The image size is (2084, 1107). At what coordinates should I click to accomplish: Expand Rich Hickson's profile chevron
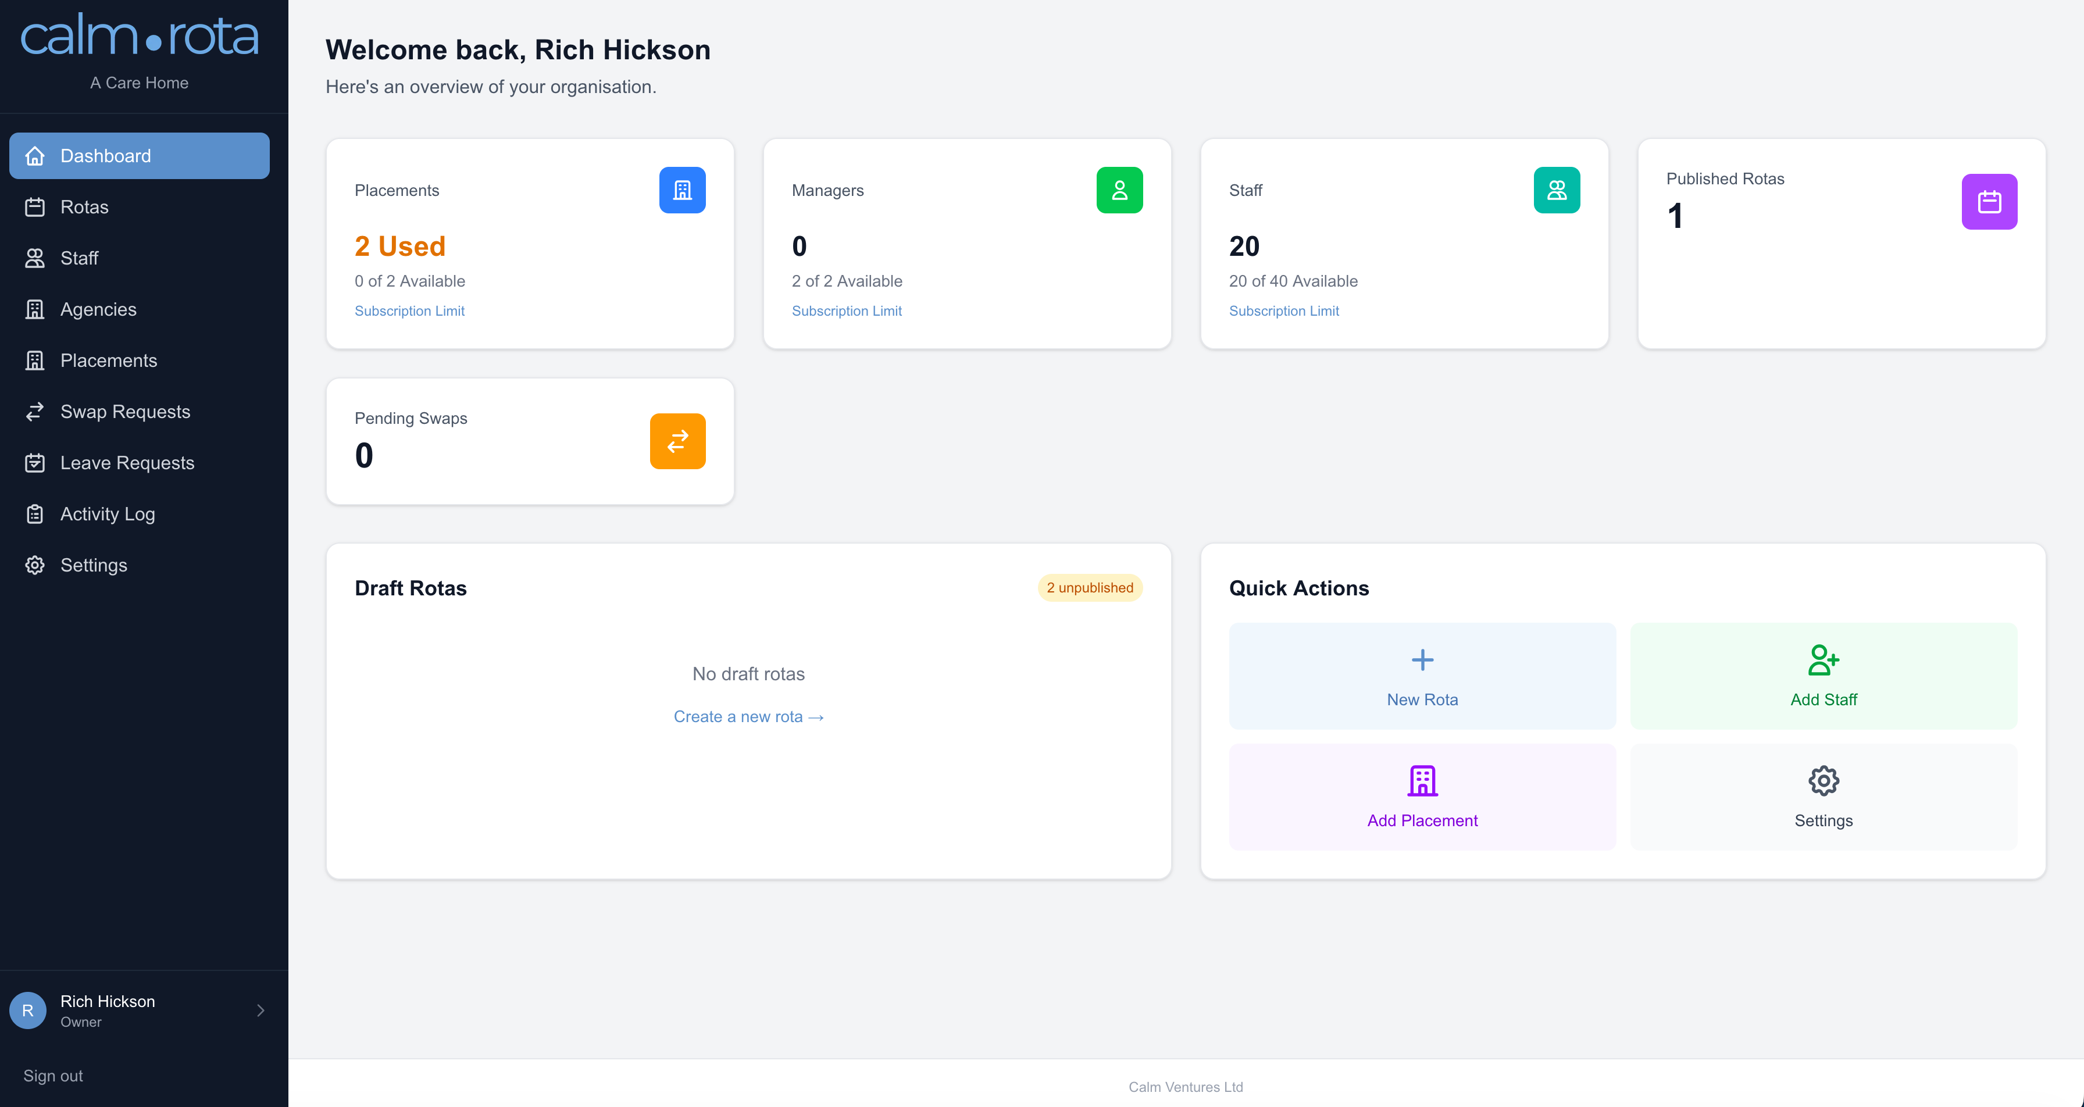point(260,1010)
